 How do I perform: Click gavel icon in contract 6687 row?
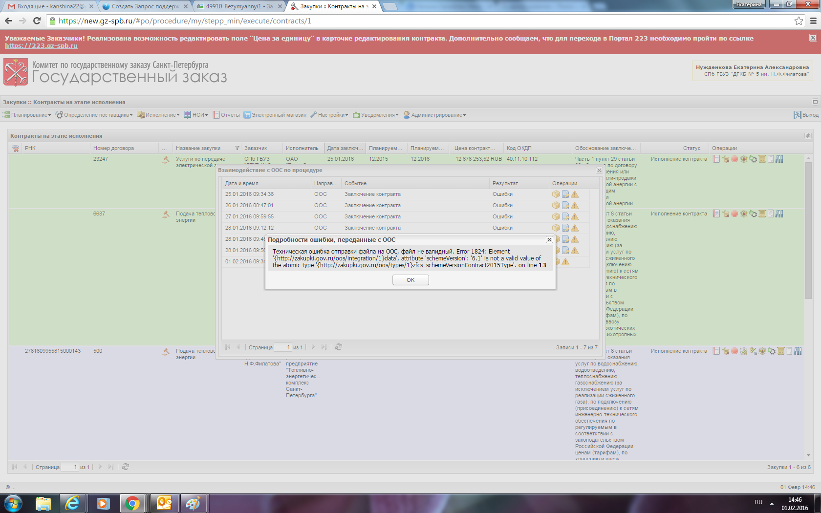166,214
